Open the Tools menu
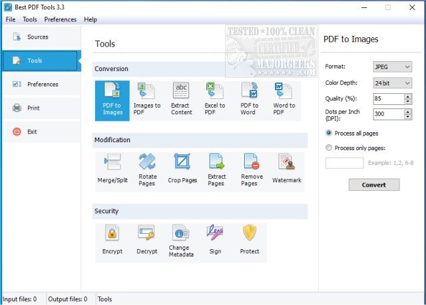Screen dimensions: 426x305 [x=29, y=19]
